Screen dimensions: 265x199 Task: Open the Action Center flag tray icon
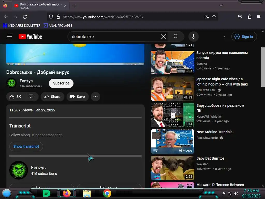[x=223, y=193]
